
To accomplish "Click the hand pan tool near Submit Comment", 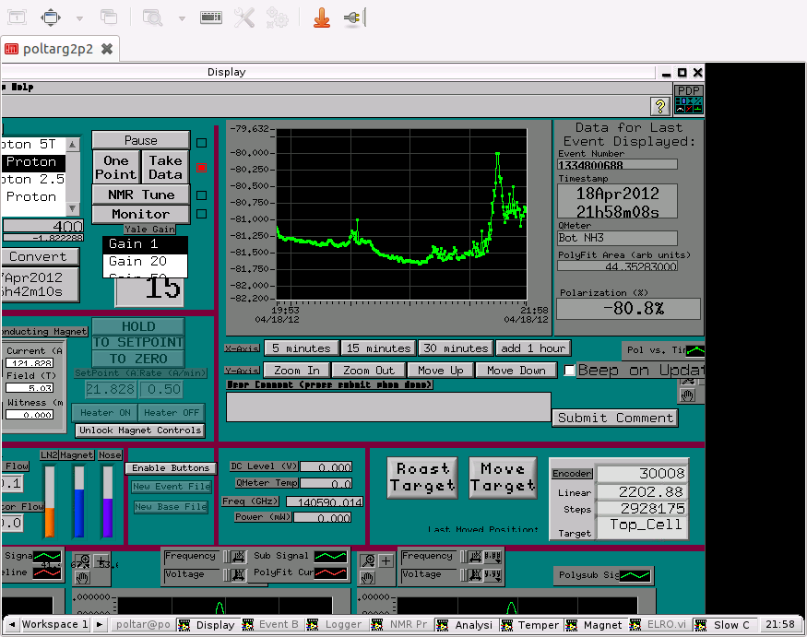I will 687,395.
